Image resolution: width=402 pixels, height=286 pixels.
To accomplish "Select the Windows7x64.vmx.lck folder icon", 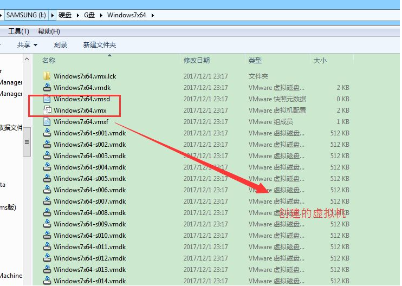I will click(47, 76).
